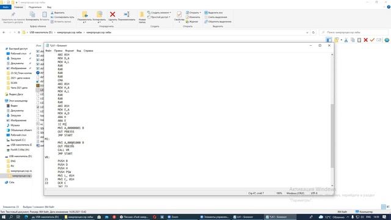
Task: Open the blue Файл tab in Explorer
Action: coord(5,7)
